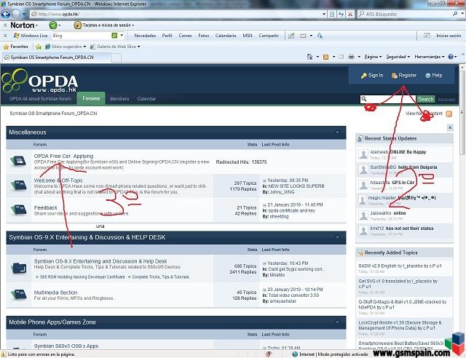Click the add to favorites bar star icon

39,47
